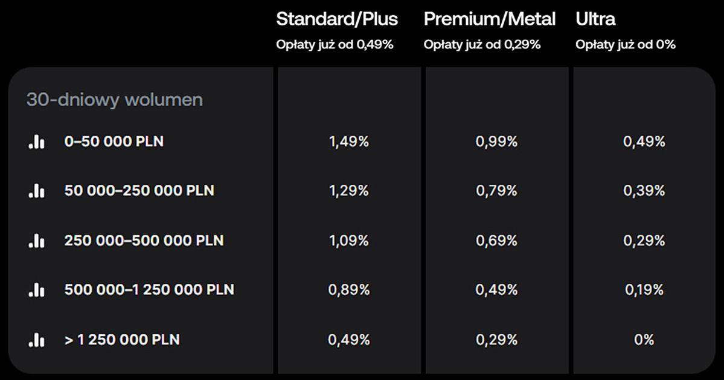
Task: Click the 0,99% fee in Premium/Metal column
Action: click(x=497, y=142)
